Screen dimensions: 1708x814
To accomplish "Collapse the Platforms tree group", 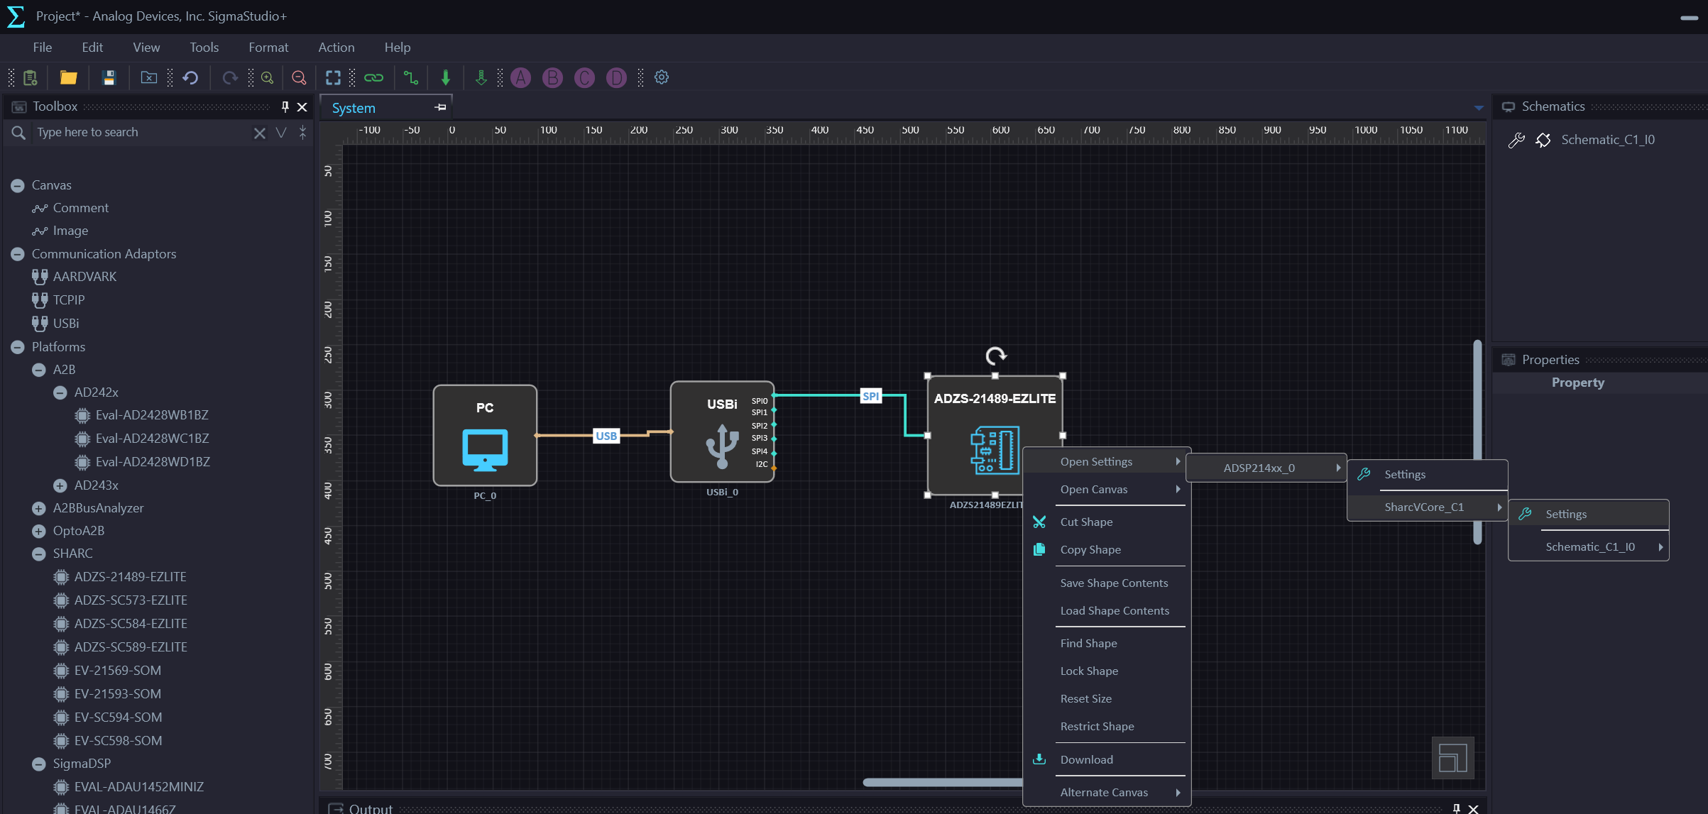I will [x=18, y=347].
